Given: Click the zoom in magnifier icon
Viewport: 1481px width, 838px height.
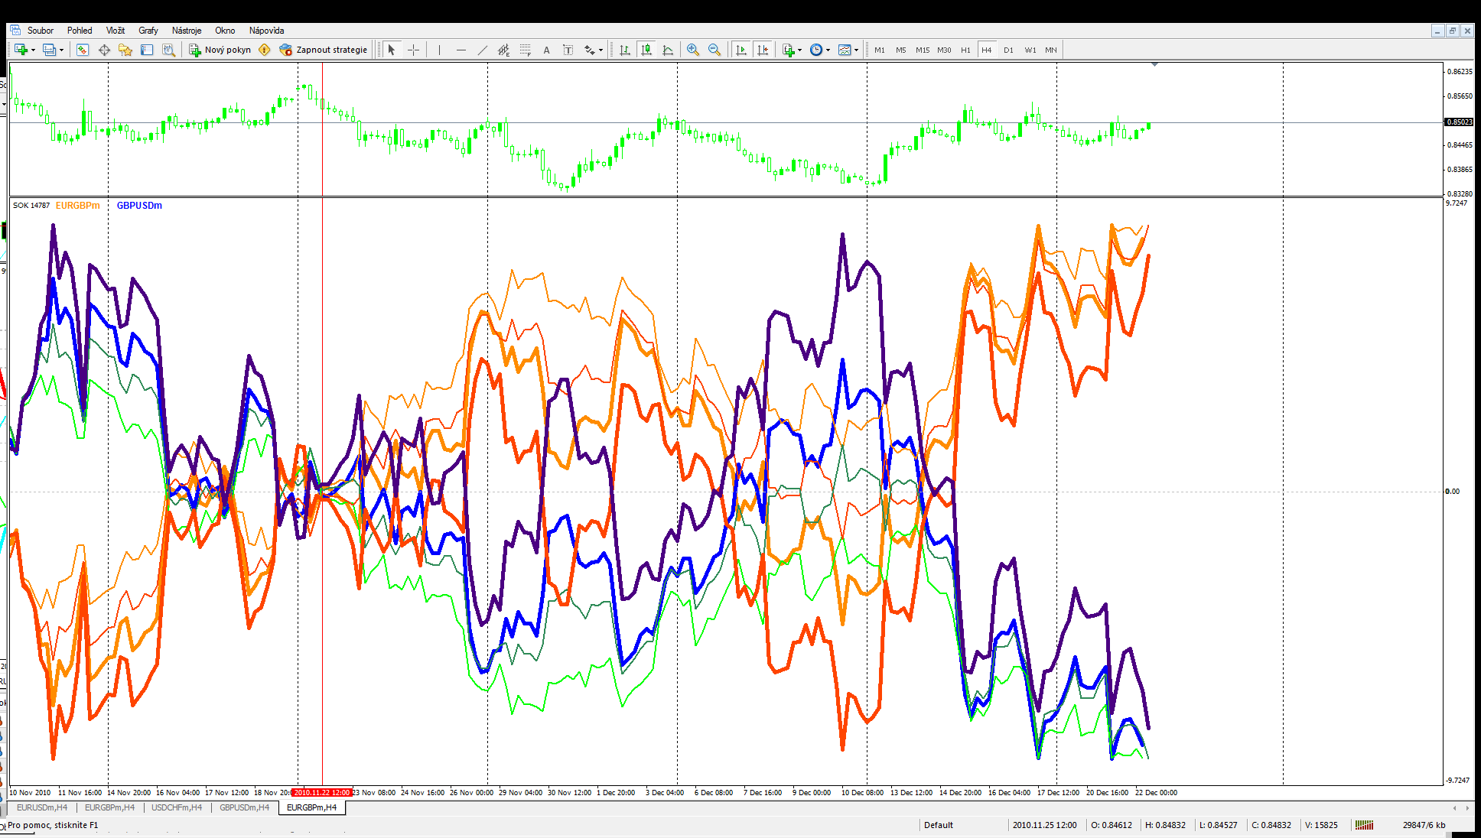Looking at the screenshot, I should pyautogui.click(x=692, y=50).
